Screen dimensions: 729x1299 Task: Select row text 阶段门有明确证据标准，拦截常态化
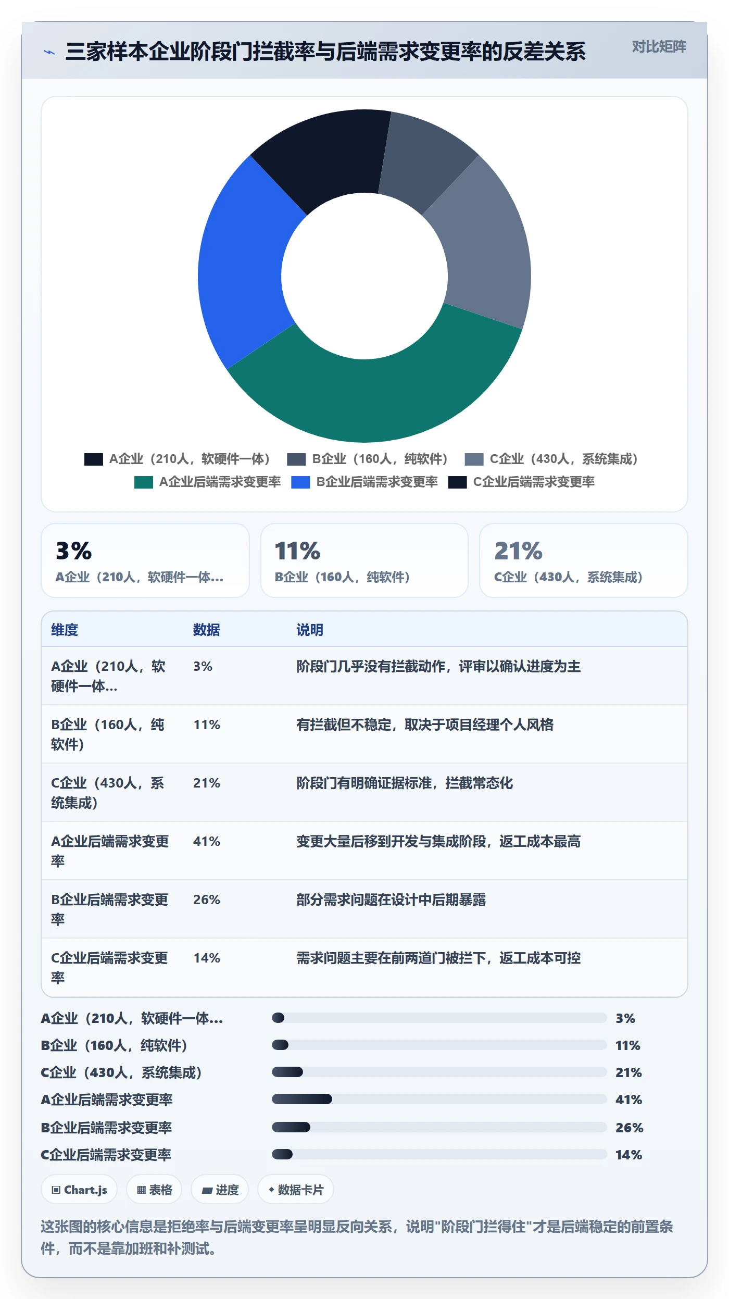405,783
